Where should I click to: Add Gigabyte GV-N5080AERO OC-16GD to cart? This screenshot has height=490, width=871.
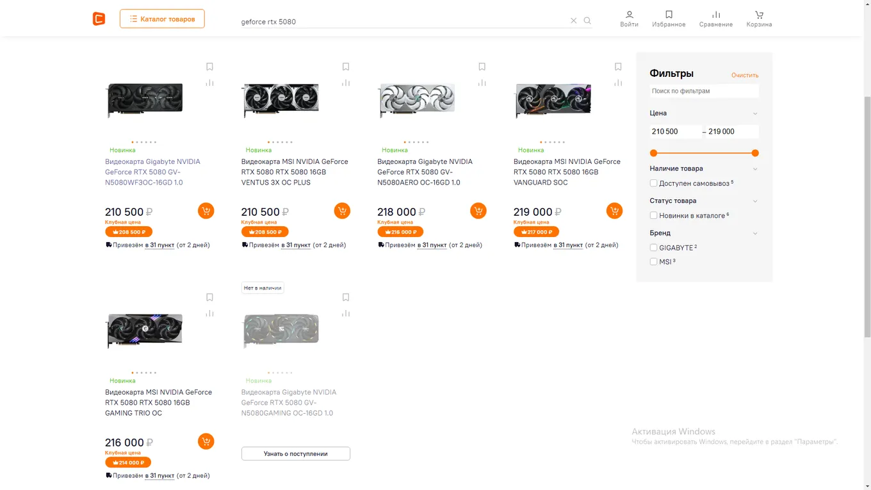tap(478, 211)
